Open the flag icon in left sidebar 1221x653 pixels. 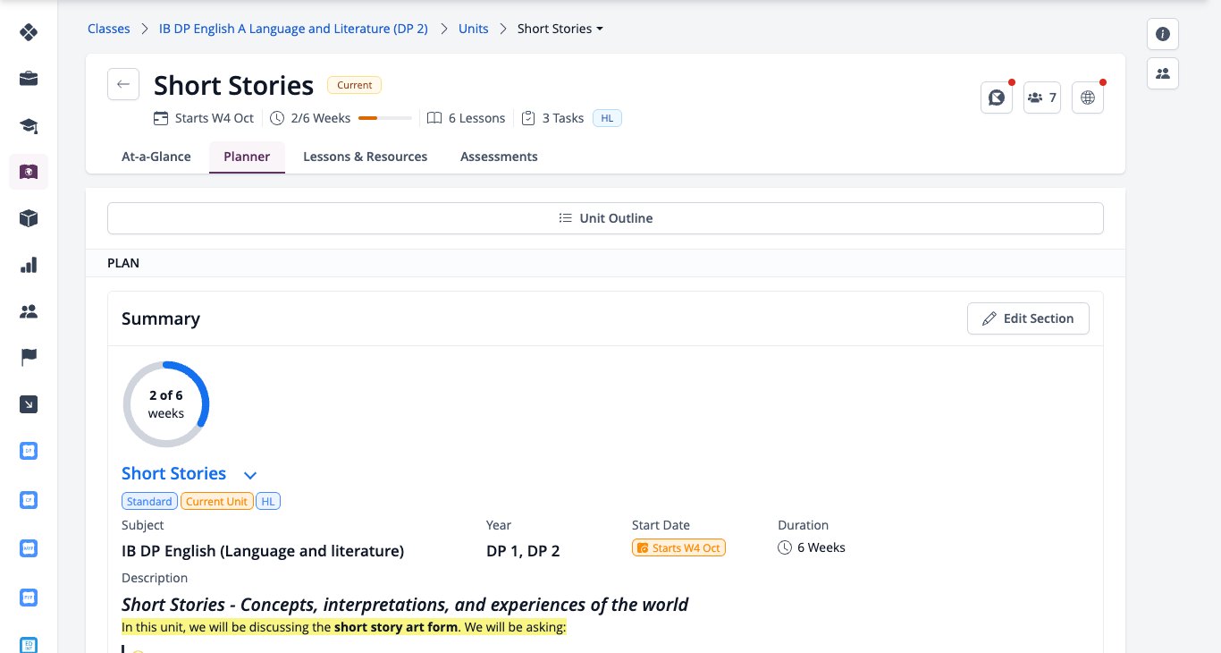29,358
